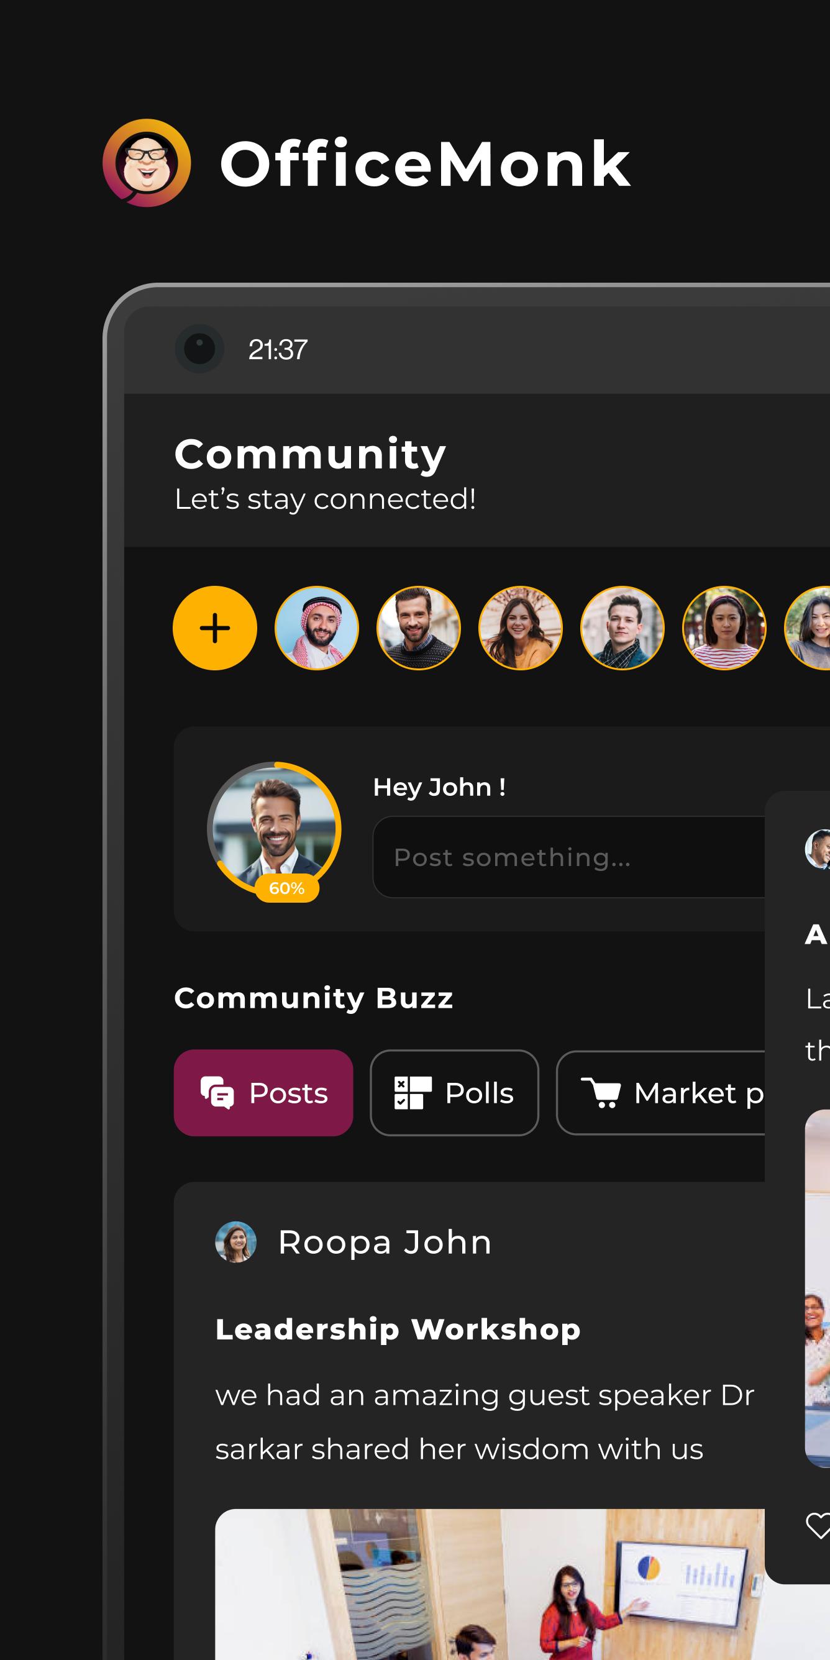
Task: Click the Community page heading
Action: 310,455
